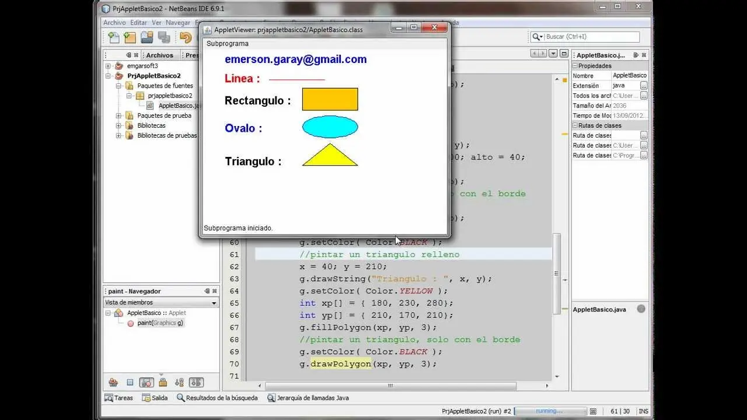Viewport: 747px width, 420px height.
Task: Click the editor horizontal scrollbar
Action: pyautogui.click(x=390, y=386)
